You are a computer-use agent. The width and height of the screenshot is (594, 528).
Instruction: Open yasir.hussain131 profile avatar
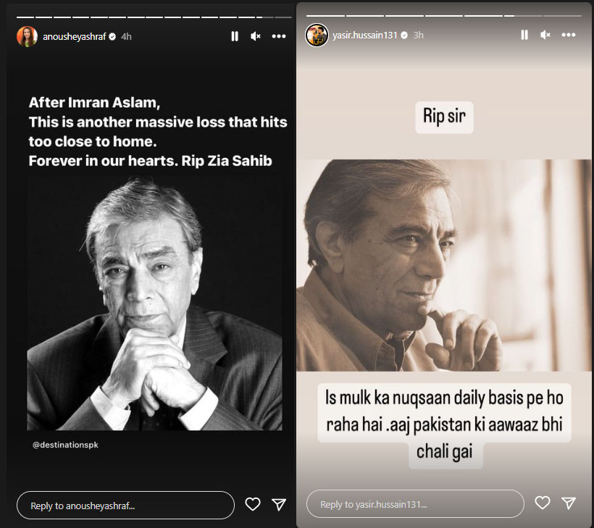click(317, 35)
